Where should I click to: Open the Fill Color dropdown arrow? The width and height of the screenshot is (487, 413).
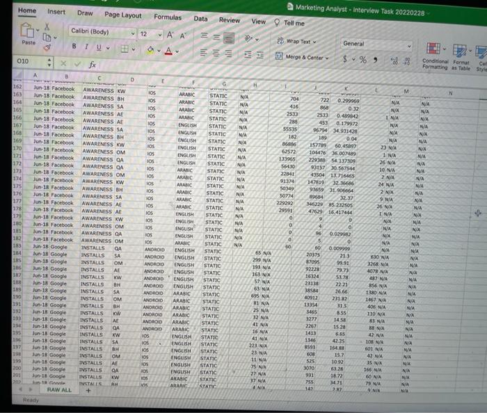(159, 50)
